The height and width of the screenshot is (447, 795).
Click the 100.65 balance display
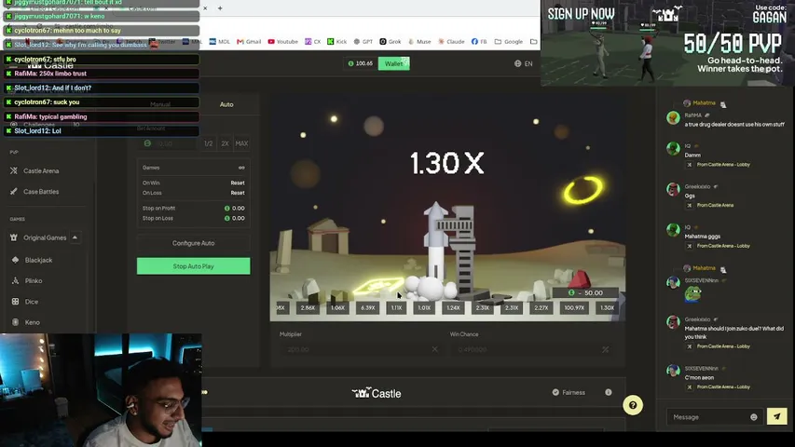[361, 64]
